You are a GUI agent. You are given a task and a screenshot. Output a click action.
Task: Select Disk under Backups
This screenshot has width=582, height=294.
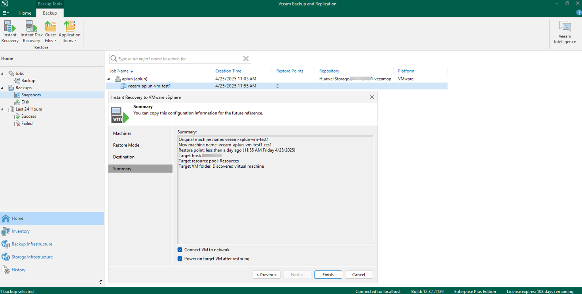tap(25, 102)
